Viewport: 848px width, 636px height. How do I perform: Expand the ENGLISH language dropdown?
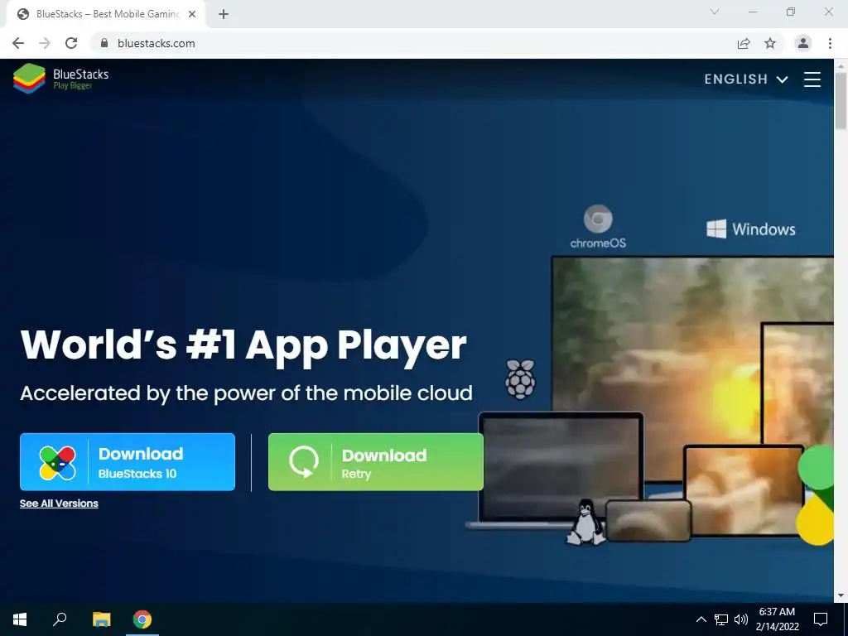tap(746, 79)
